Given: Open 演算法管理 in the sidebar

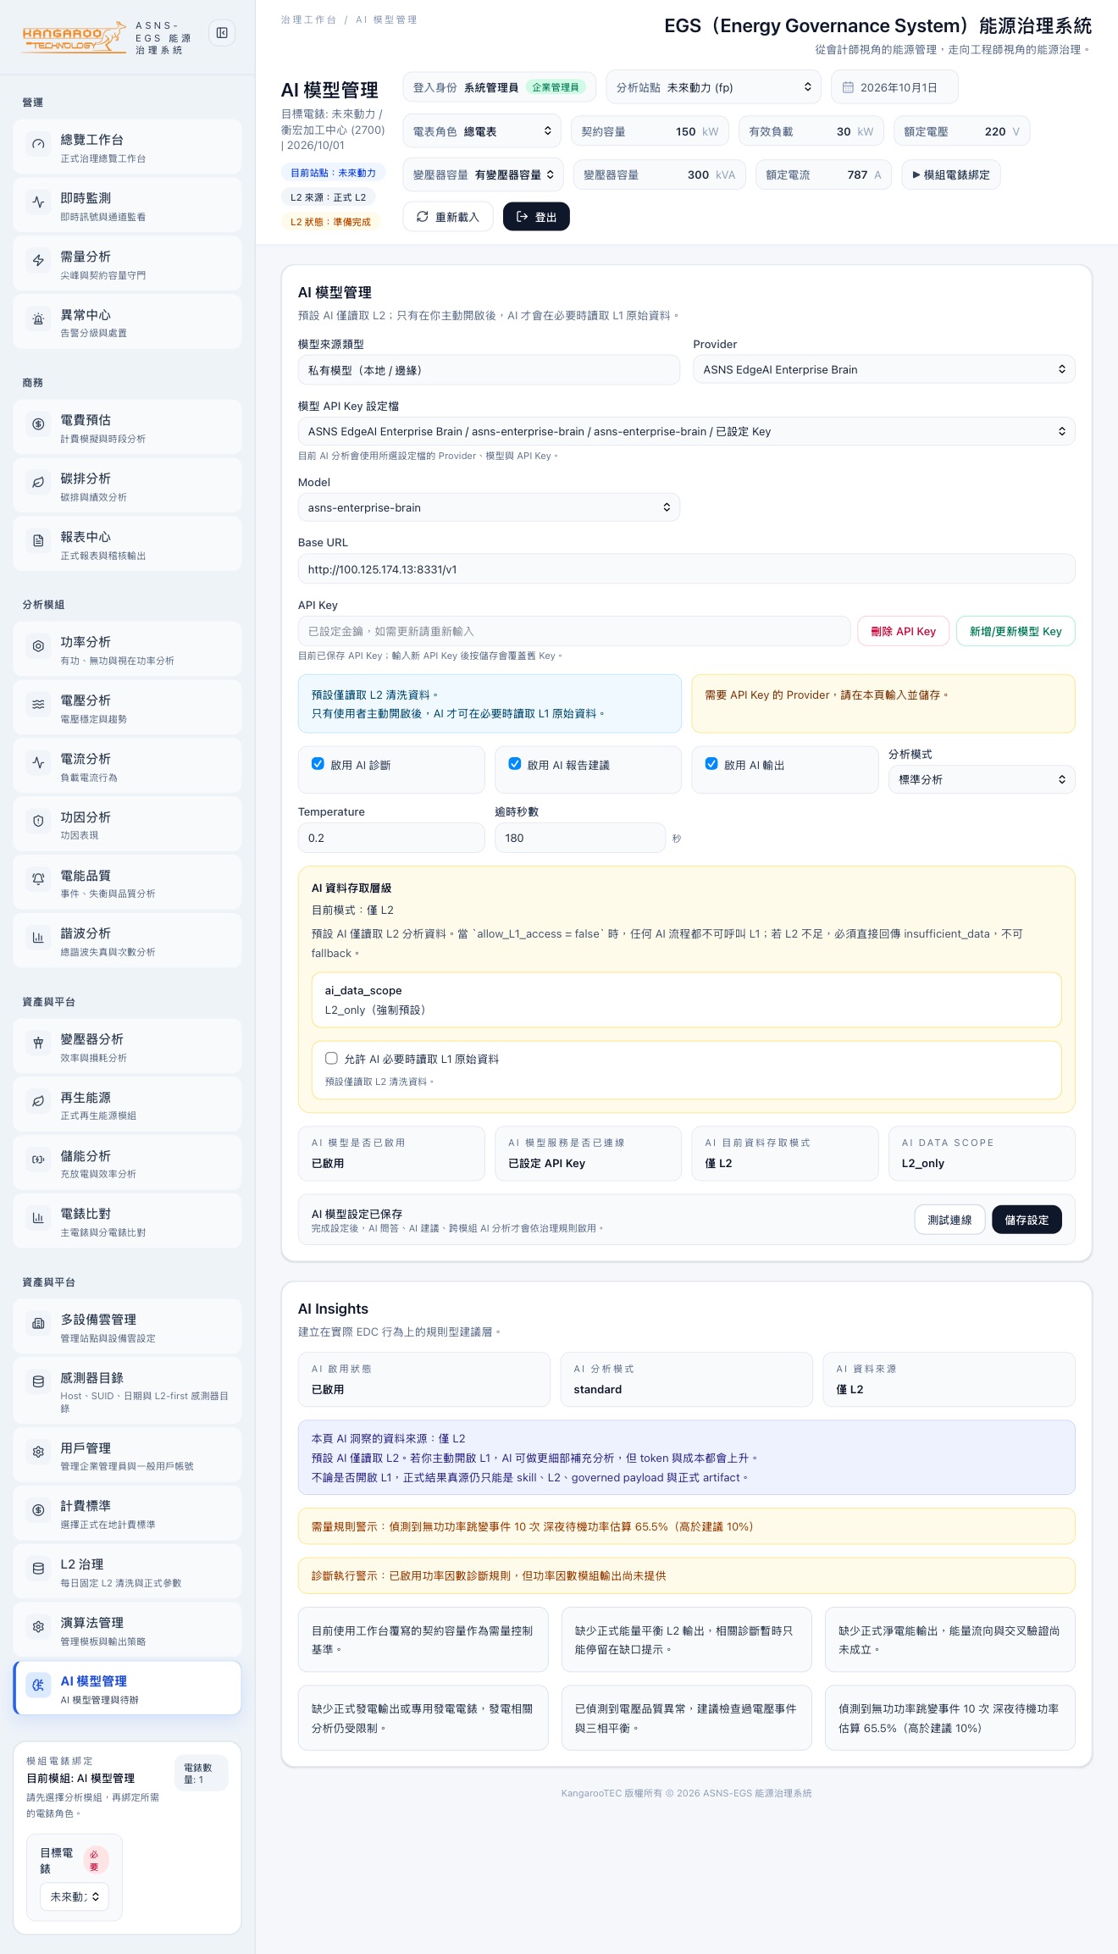Looking at the screenshot, I should coord(127,1630).
